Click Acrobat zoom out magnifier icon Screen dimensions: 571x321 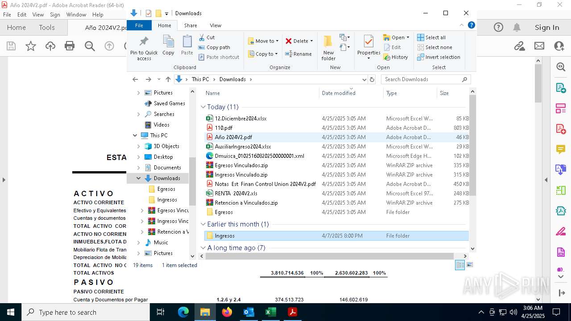[x=90, y=45]
